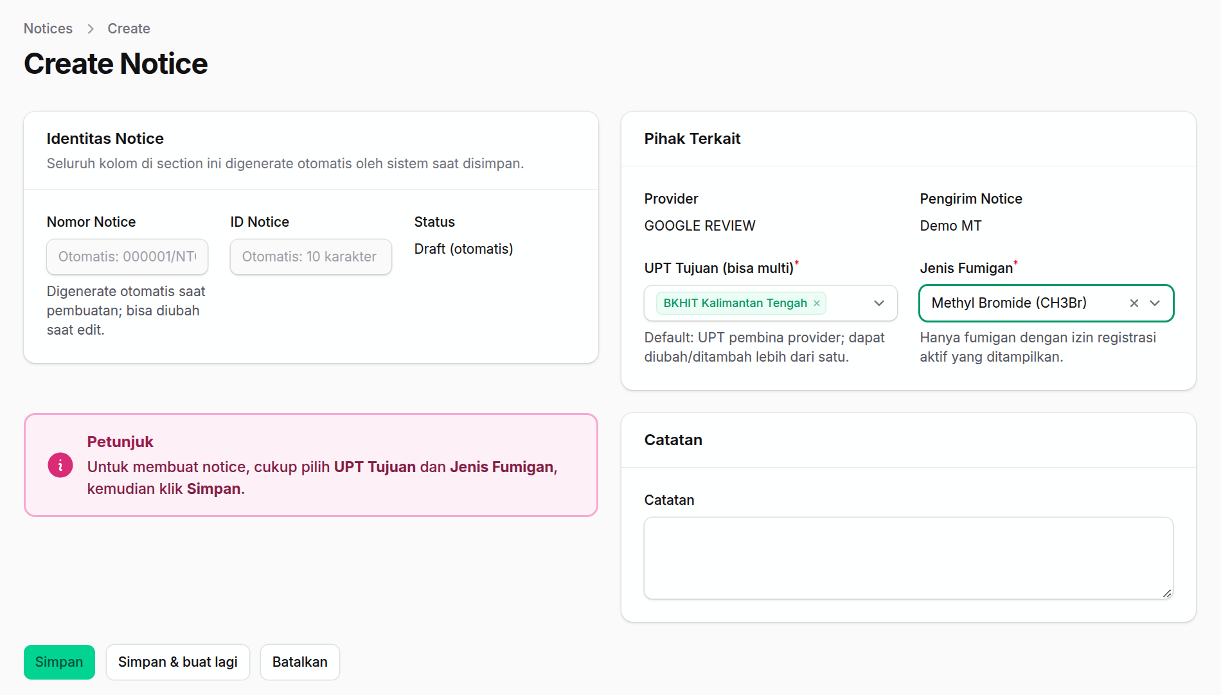Click 'Seluruh kolom di section ini' description
Image resolution: width=1221 pixels, height=695 pixels.
coord(285,164)
